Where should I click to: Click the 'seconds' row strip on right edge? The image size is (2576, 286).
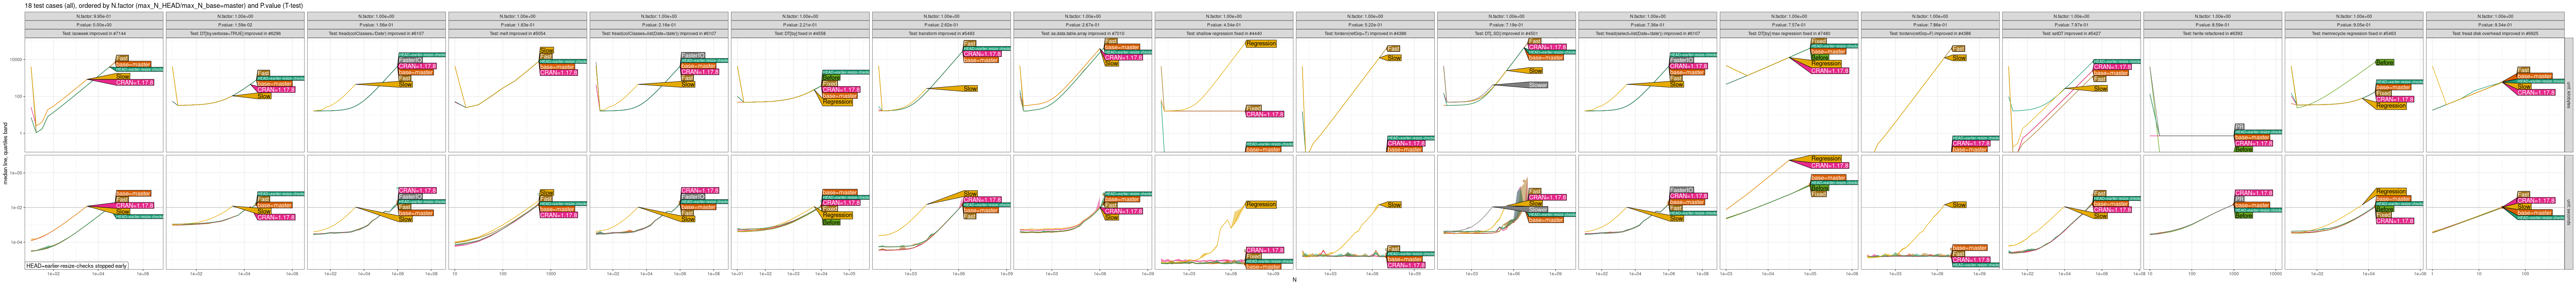pos(2569,212)
